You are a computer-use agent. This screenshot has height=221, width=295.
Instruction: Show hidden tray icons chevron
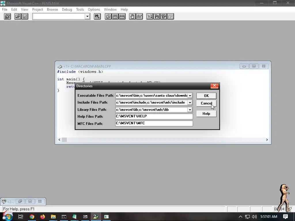[241, 217]
